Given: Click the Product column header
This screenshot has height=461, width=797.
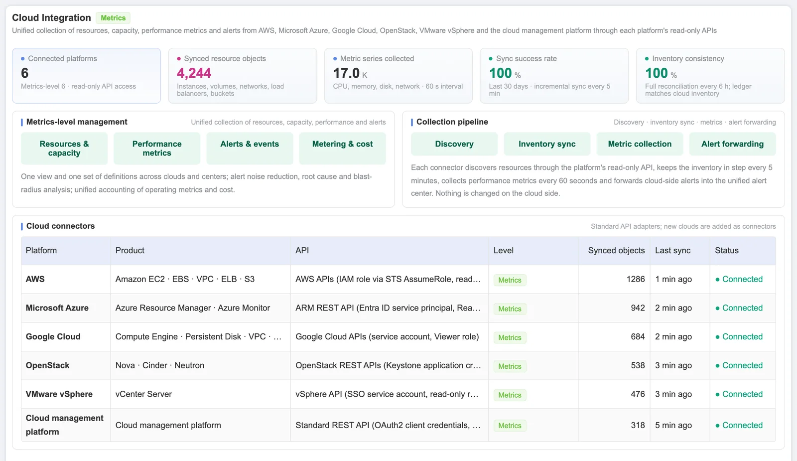Looking at the screenshot, I should click(x=200, y=251).
